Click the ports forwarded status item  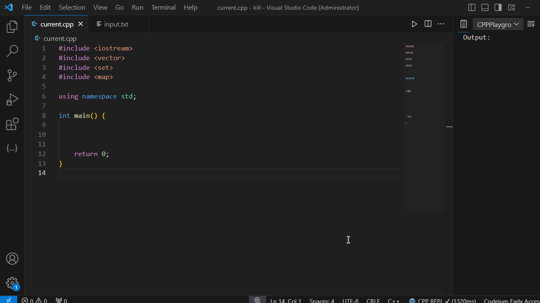coord(62,300)
